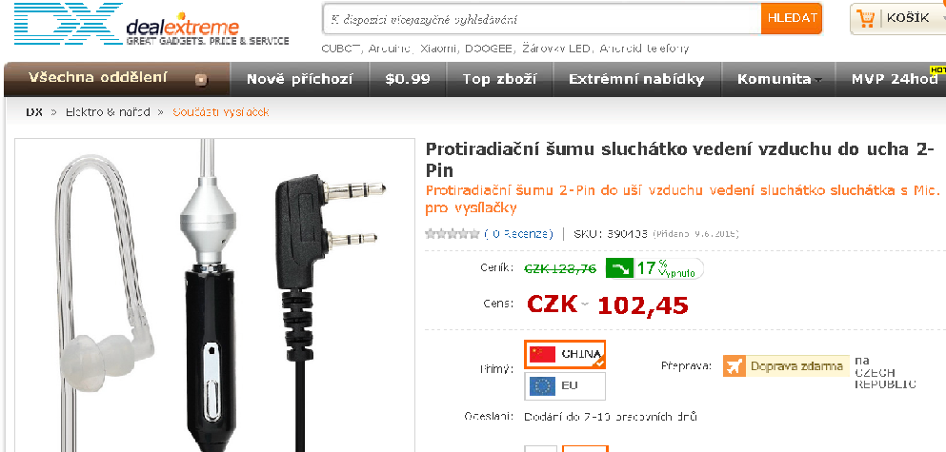Open the Extrémní nabídky tab
Viewport: 946px width, 452px height.
click(636, 79)
